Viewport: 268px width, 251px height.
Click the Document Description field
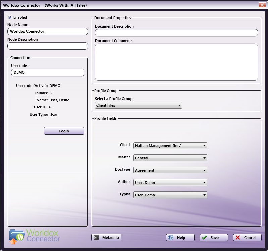(x=176, y=33)
